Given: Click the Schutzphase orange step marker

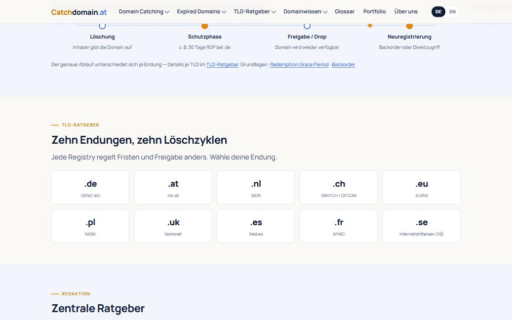Looking at the screenshot, I should click(x=205, y=26).
